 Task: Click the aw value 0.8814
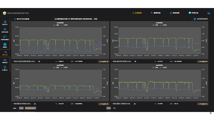tap(61, 61)
